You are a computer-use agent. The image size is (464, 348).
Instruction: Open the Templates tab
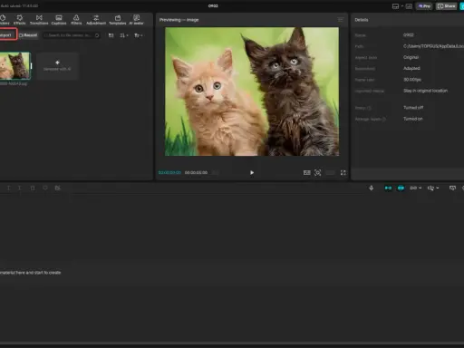pyautogui.click(x=118, y=20)
